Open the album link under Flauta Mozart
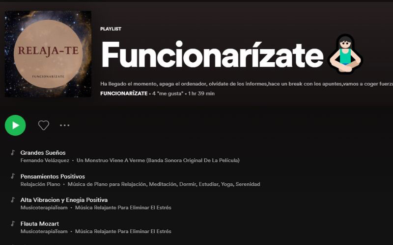This screenshot has height=245, width=393. tap(123, 231)
